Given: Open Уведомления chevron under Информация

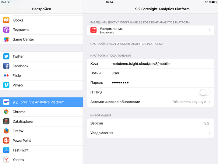Looking at the screenshot, I should [210, 133].
